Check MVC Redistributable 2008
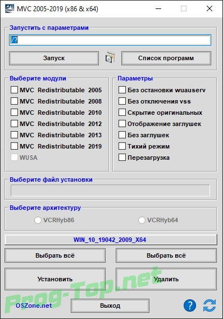Viewport: 223px width, 319px height. 14,101
